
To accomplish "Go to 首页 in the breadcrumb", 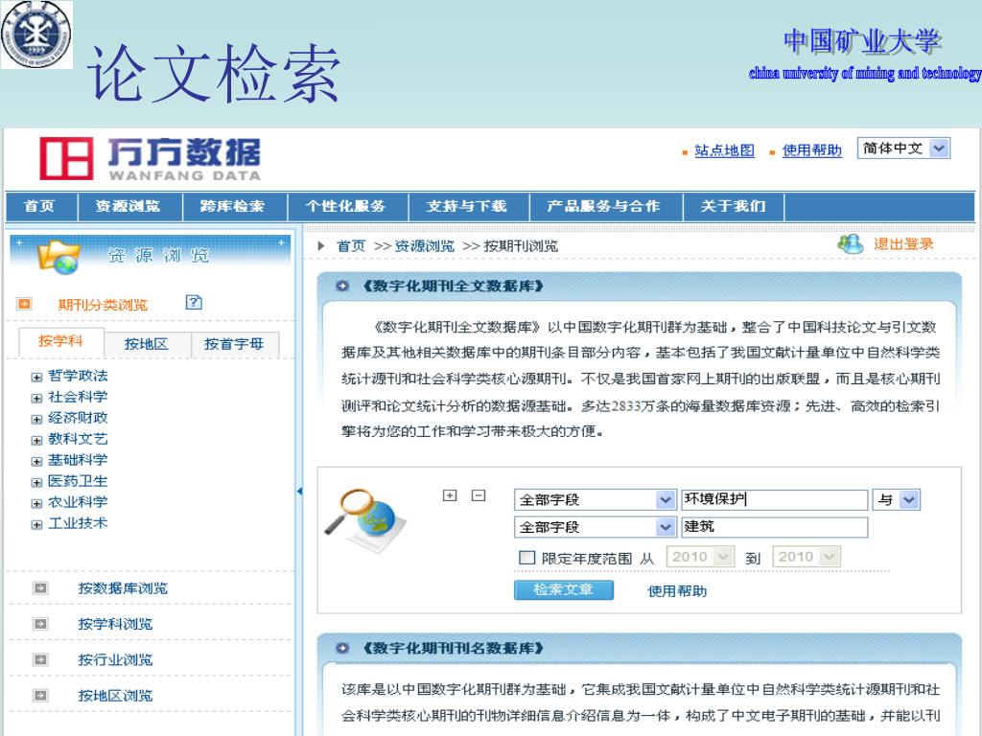I will click(x=351, y=246).
